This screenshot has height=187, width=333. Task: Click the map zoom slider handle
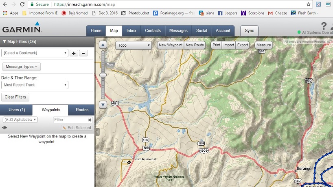pos(103,75)
